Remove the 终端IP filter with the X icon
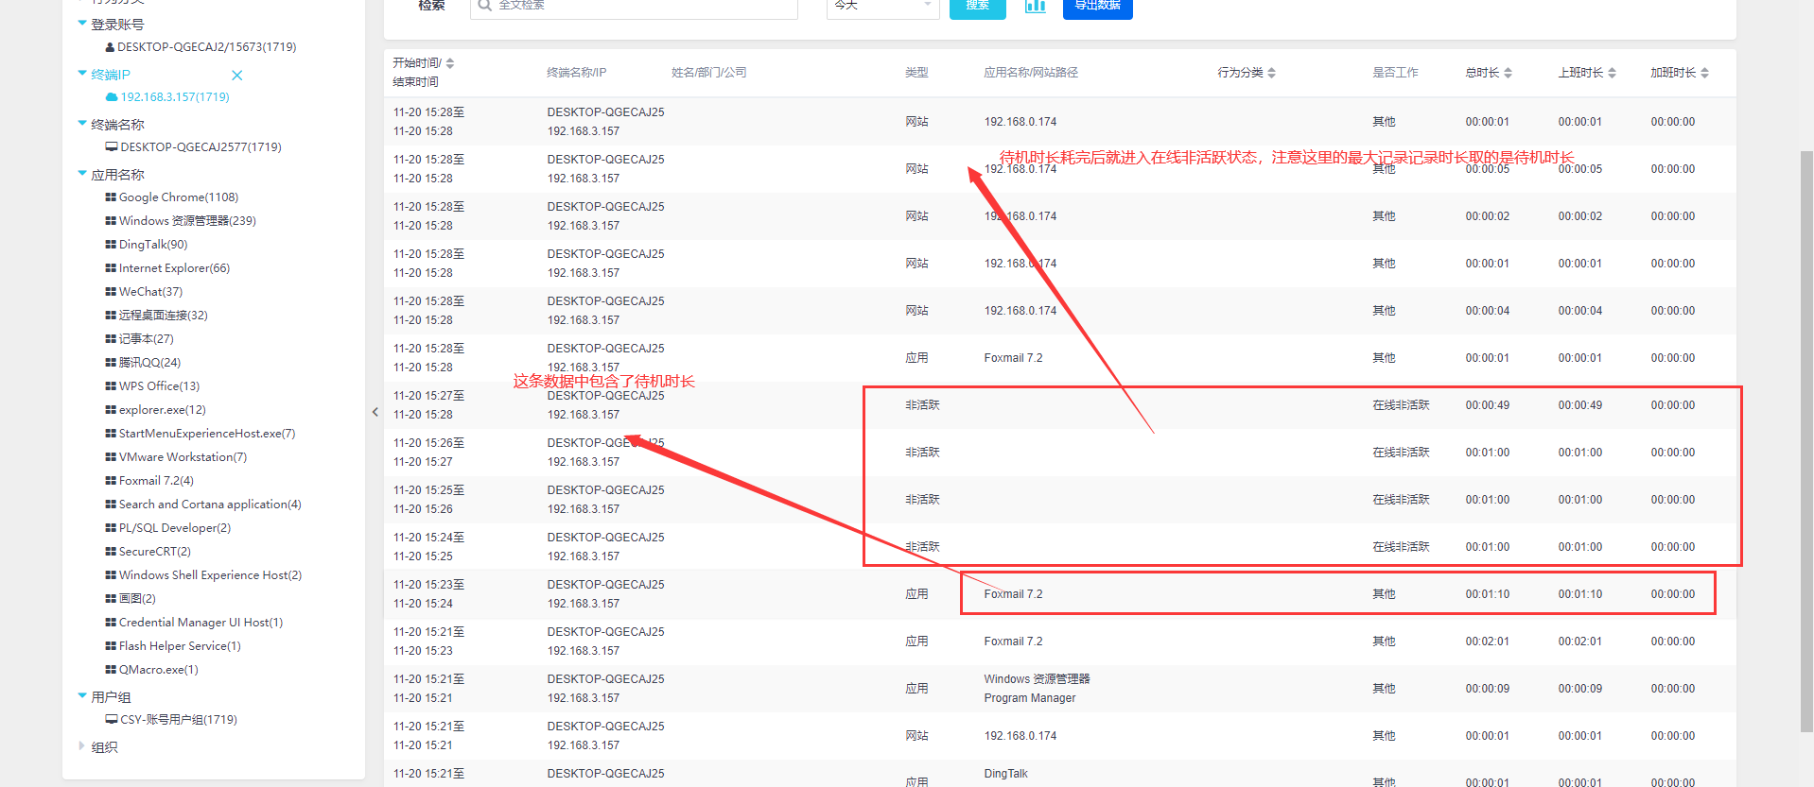This screenshot has height=787, width=1814. point(237,75)
